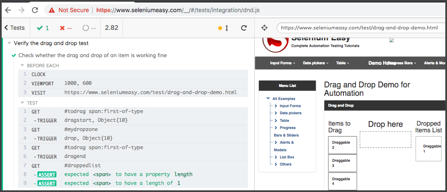
Task: Select the TRIGGER dragend command
Action: 133,156
